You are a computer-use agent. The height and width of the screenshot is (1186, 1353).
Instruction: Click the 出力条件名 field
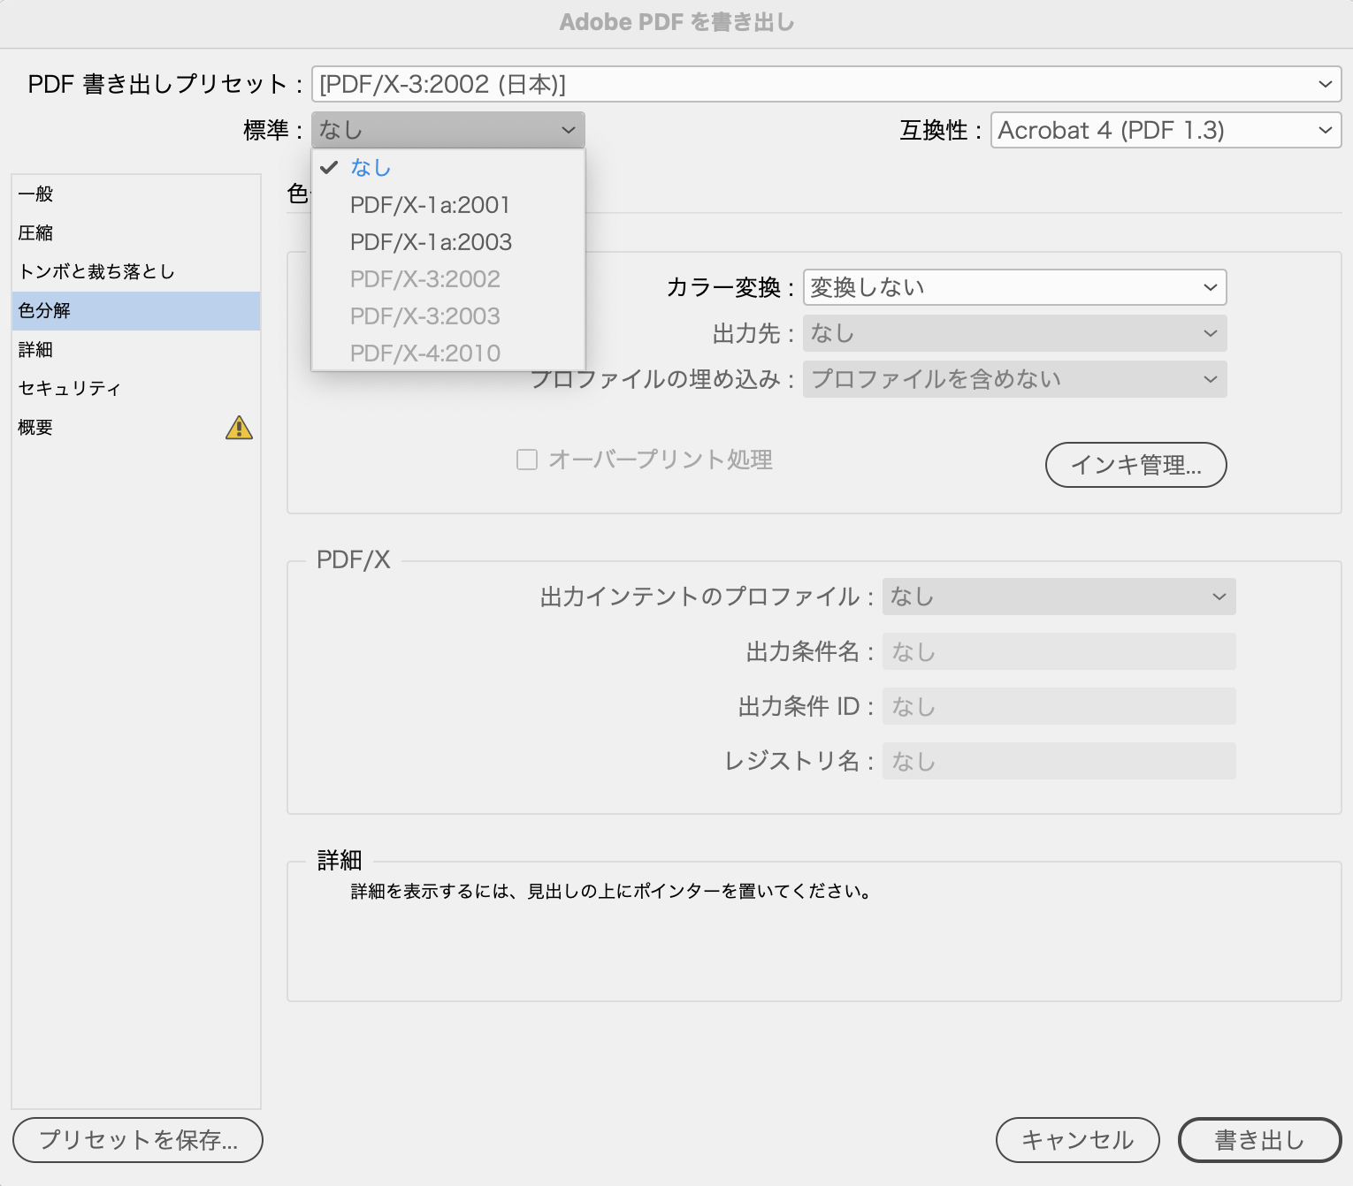click(x=1059, y=651)
